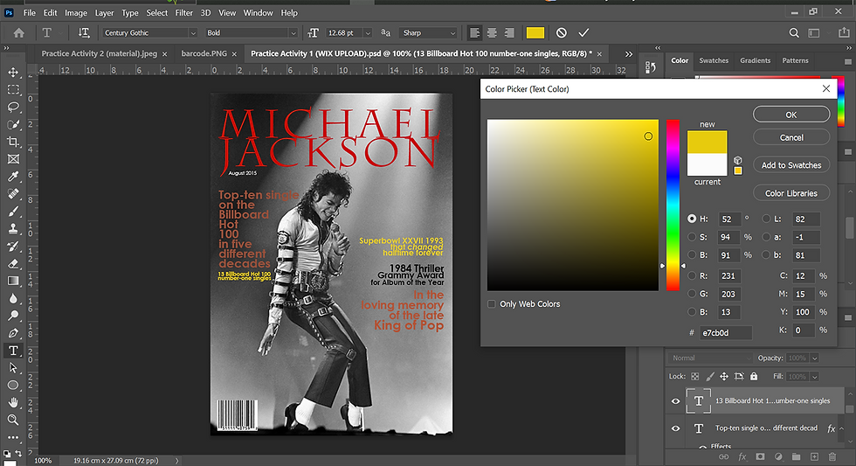Click the Hand tool

[x=13, y=402]
